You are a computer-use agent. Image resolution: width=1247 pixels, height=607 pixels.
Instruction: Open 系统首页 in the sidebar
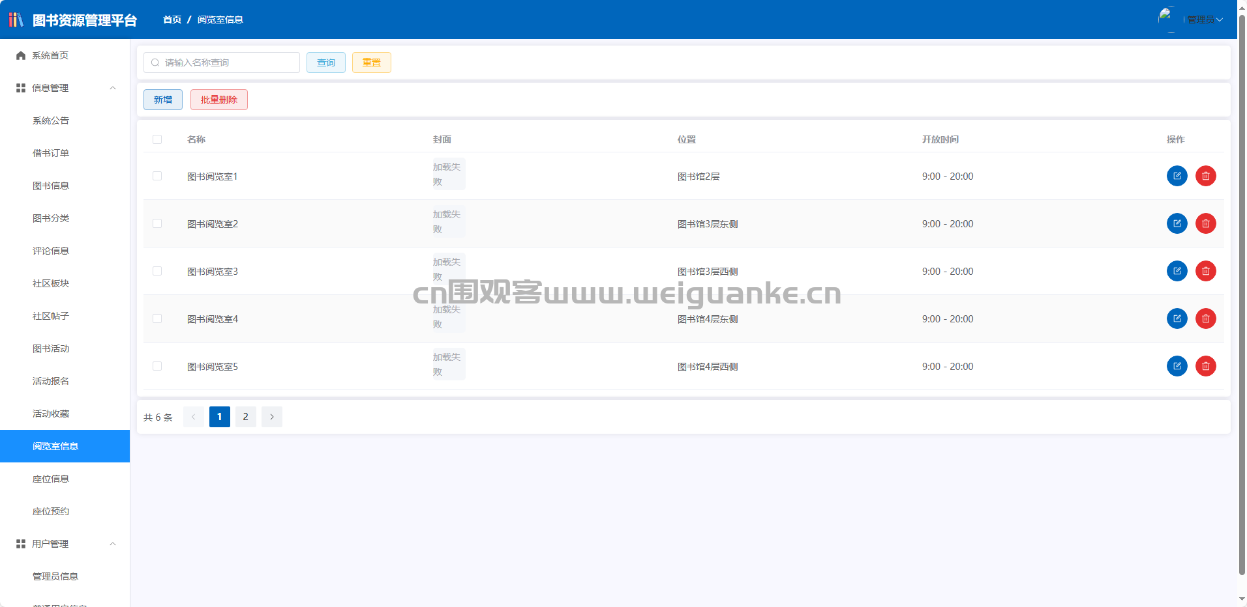pyautogui.click(x=65, y=55)
